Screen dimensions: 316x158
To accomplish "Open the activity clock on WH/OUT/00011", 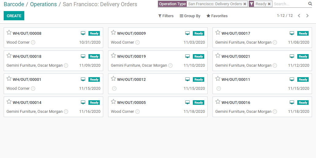I will 219,89.
